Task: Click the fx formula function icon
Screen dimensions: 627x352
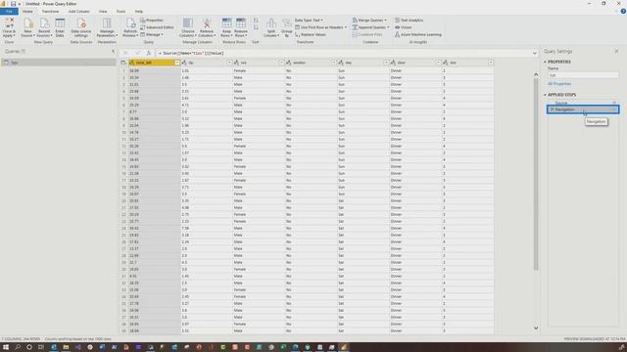Action: 149,53
